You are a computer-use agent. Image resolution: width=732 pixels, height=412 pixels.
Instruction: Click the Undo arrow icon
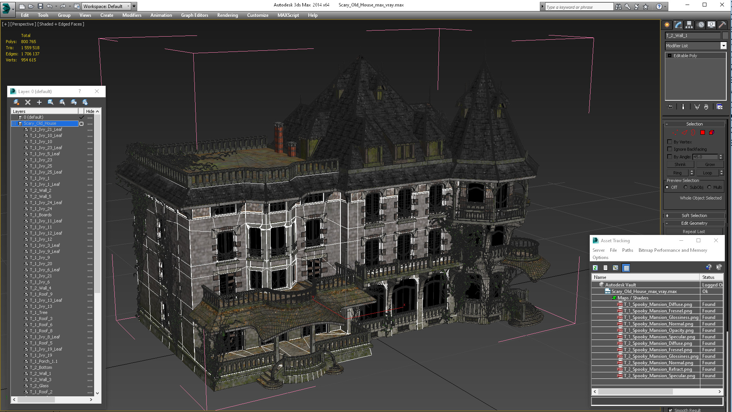tap(50, 6)
